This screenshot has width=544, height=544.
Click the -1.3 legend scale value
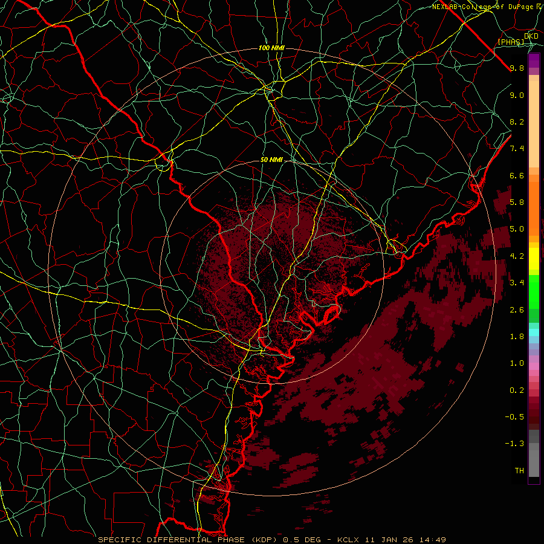(514, 444)
